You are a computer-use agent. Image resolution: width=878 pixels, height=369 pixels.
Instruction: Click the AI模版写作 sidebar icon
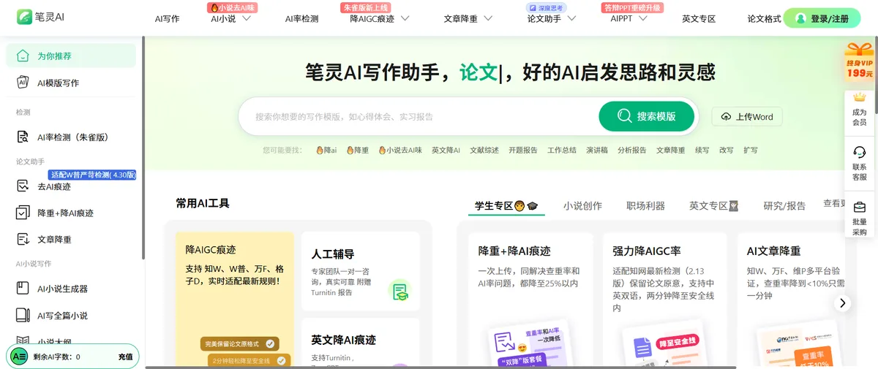[x=23, y=83]
